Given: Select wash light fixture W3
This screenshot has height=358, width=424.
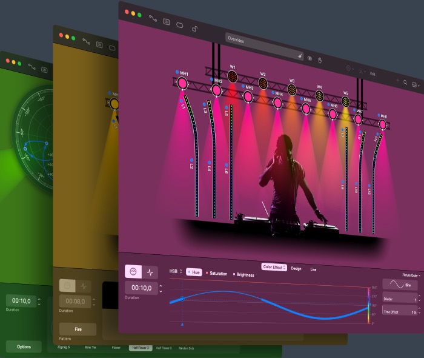Looking at the screenshot, I should click(x=292, y=90).
